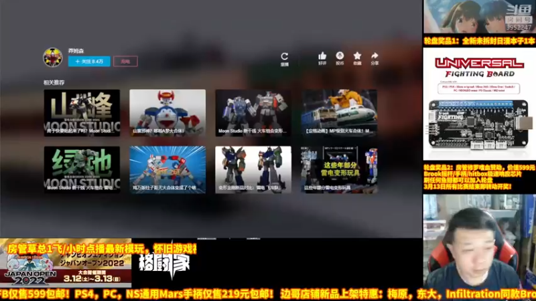Viewport: 536px width, 301px height.
Task: Open the transformer comparison white-background thumbnail
Action: click(x=253, y=170)
